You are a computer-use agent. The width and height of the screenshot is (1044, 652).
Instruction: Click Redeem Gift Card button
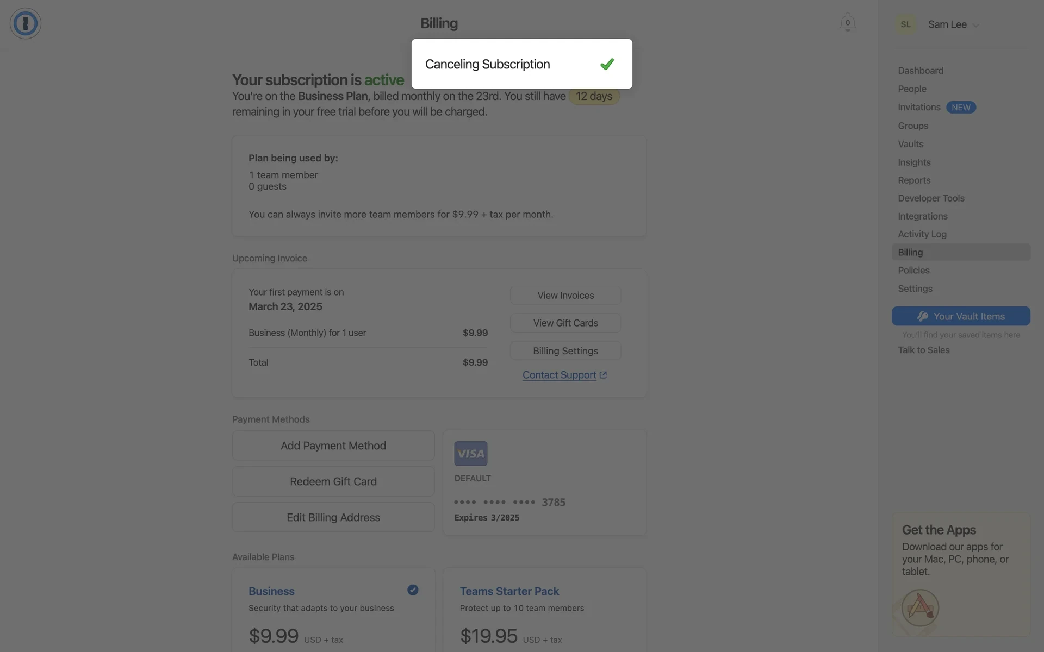(x=333, y=481)
